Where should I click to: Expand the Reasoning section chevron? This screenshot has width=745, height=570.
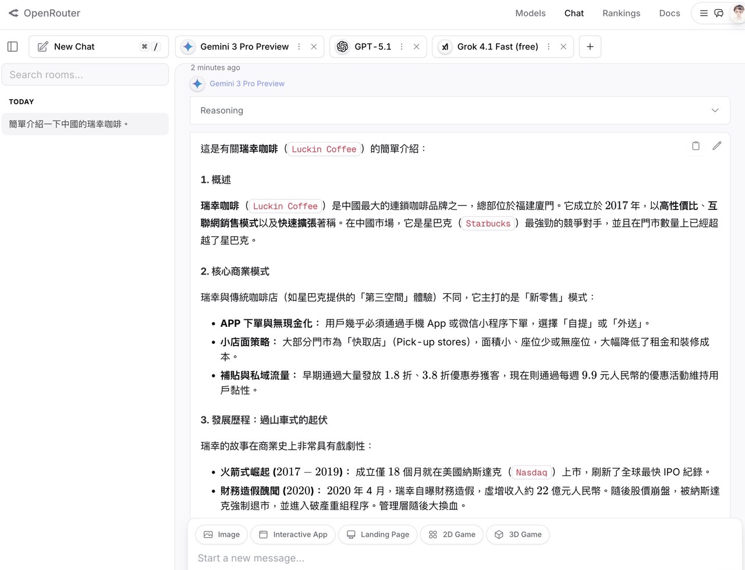click(x=715, y=111)
